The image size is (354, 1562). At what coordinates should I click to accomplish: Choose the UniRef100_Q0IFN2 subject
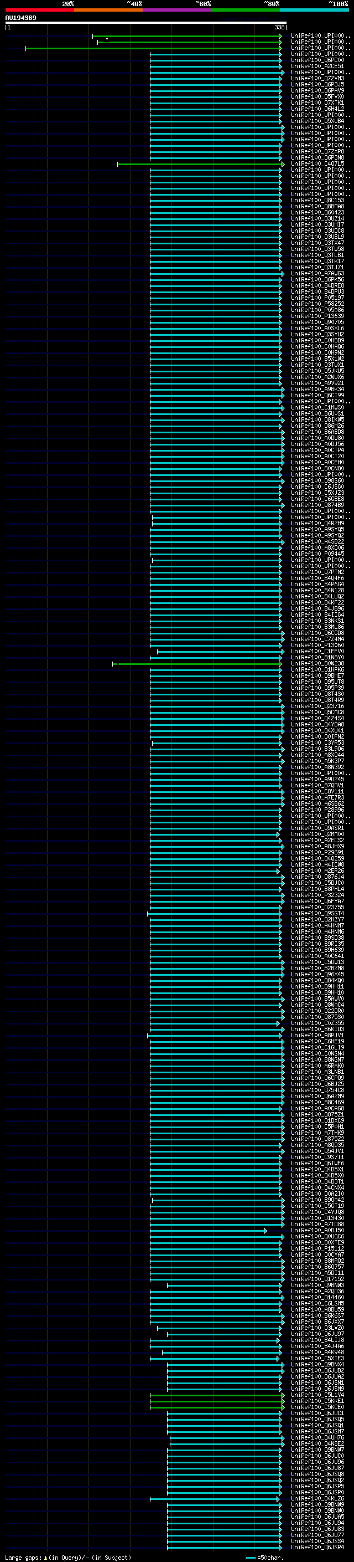pyautogui.click(x=317, y=737)
